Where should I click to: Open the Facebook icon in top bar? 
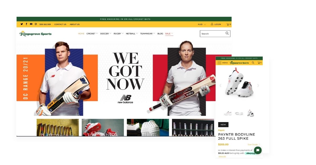tap(26, 24)
